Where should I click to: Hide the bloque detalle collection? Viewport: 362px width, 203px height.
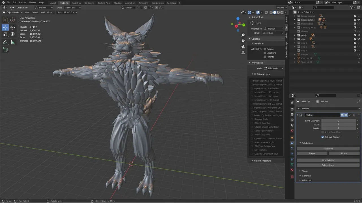pyautogui.click(x=359, y=20)
